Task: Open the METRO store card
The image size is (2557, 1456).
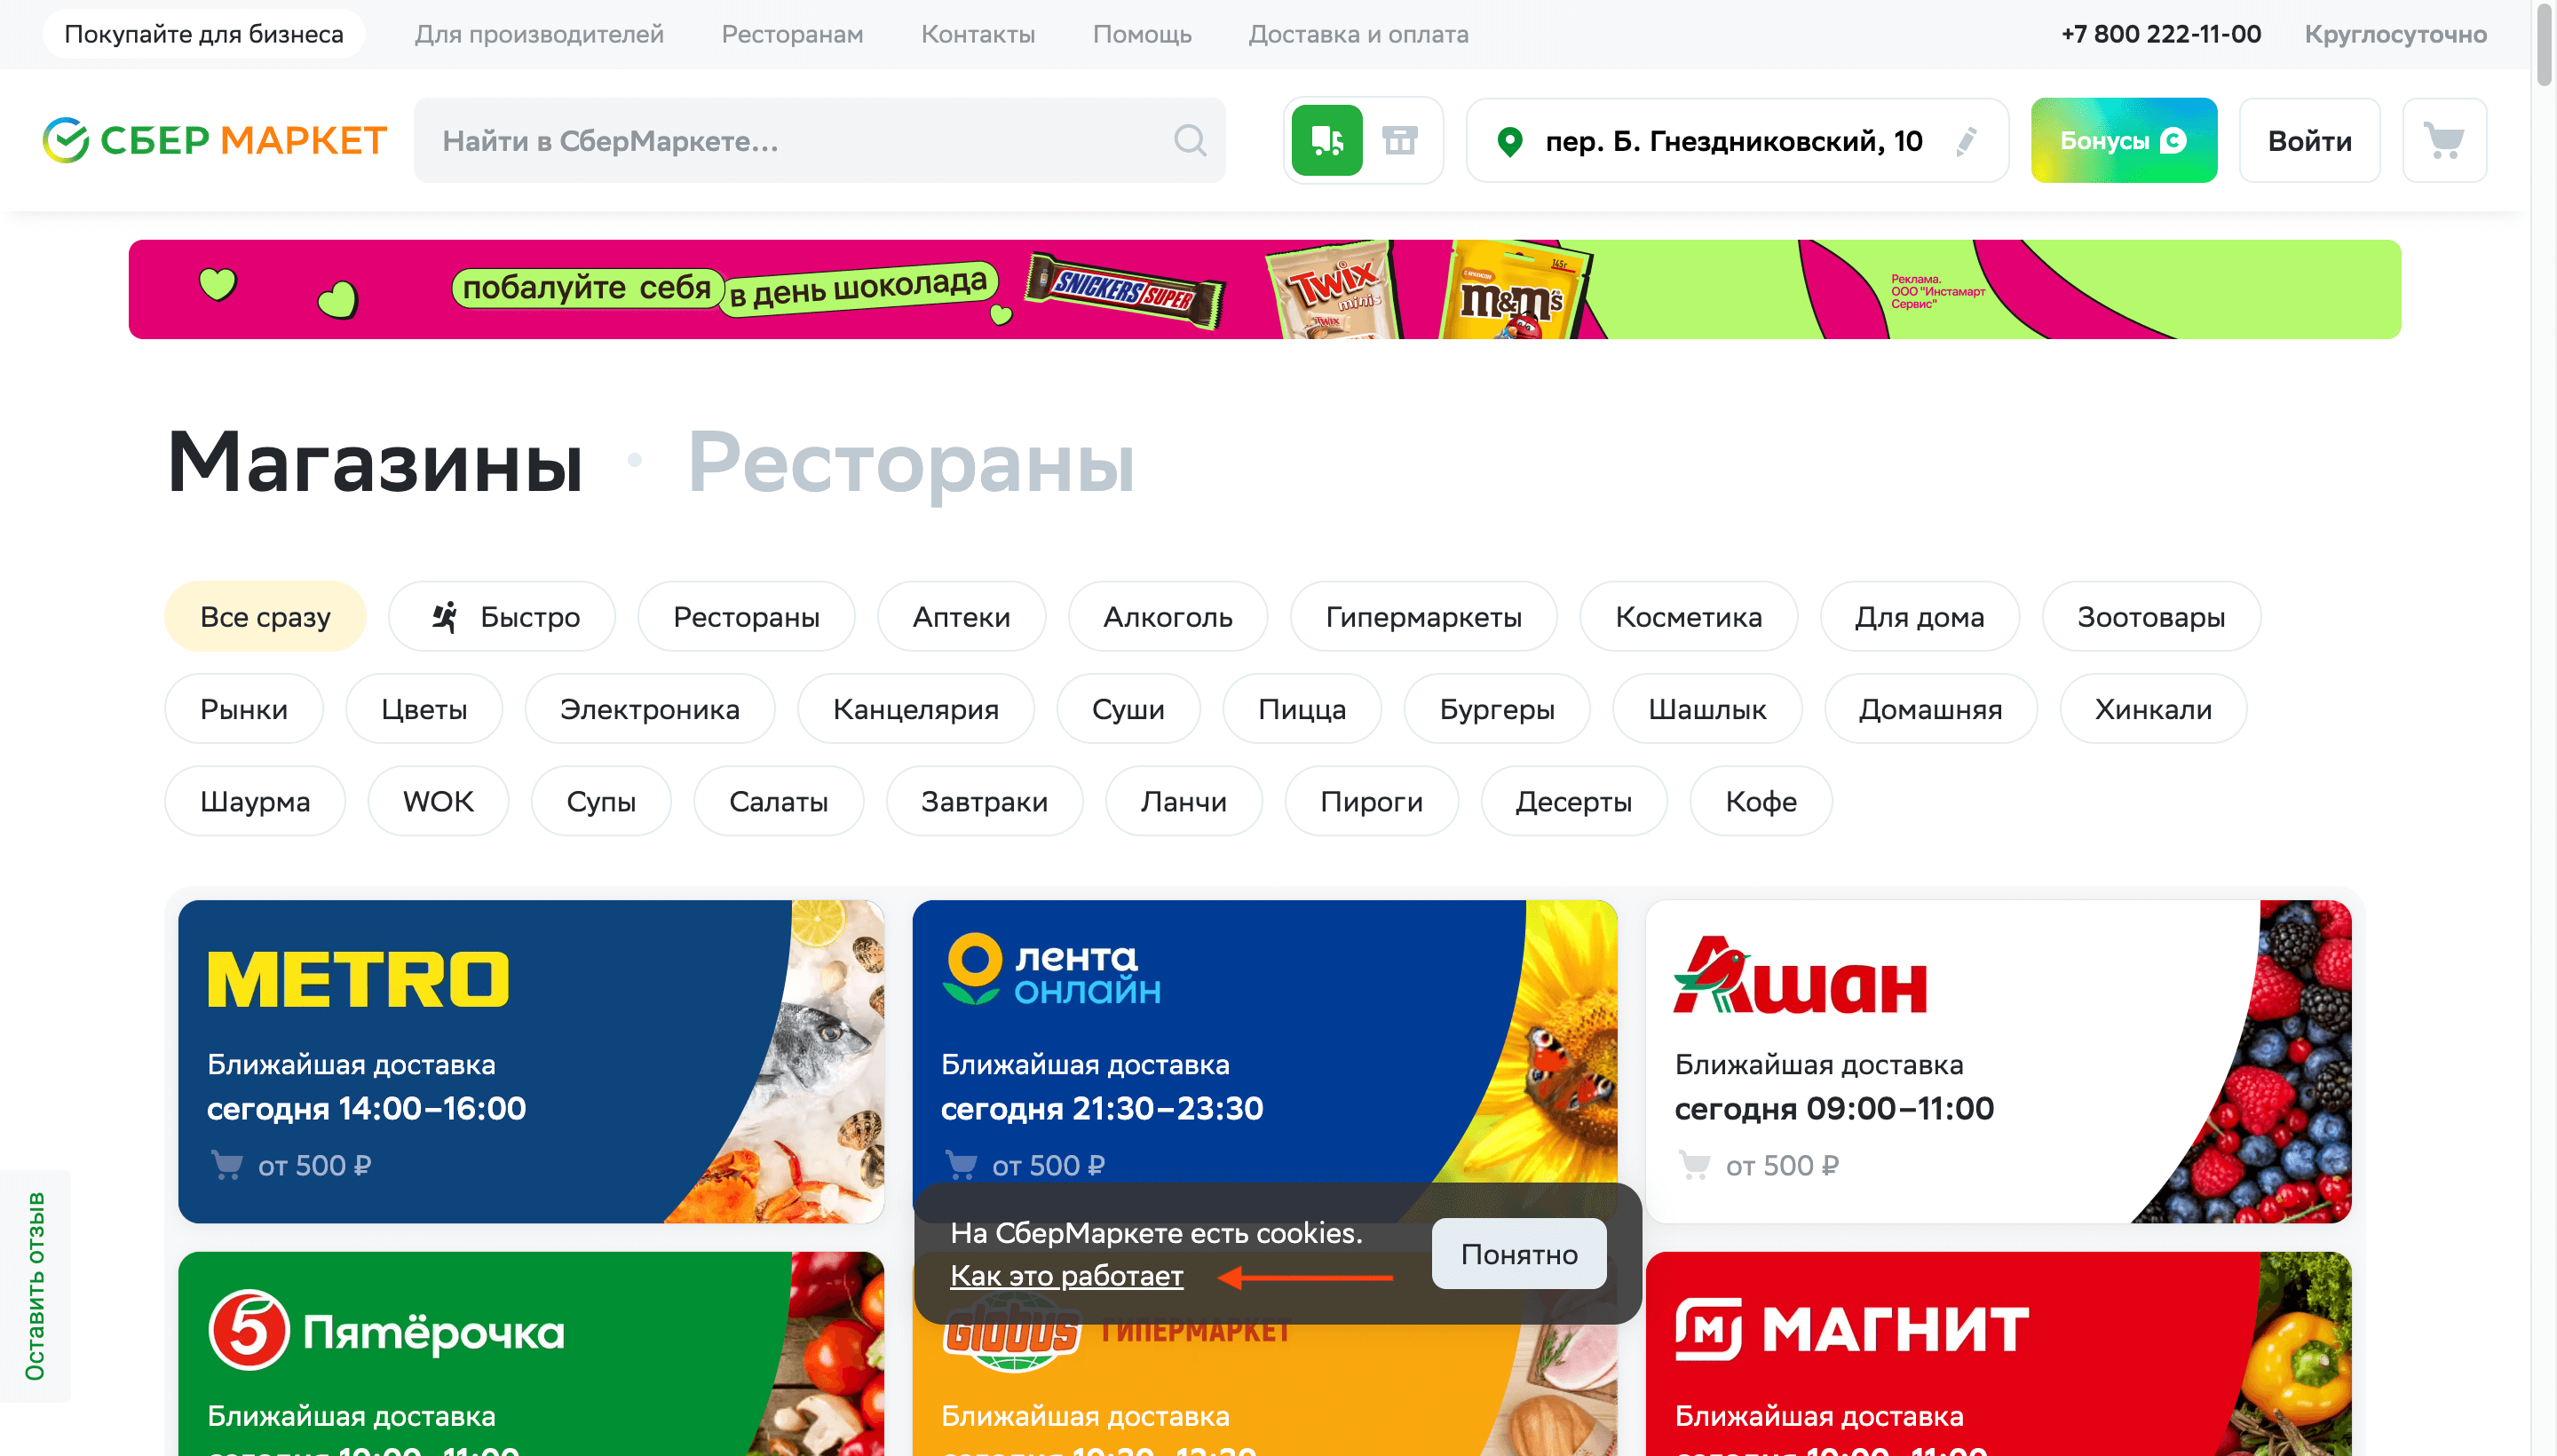Action: [x=531, y=1061]
